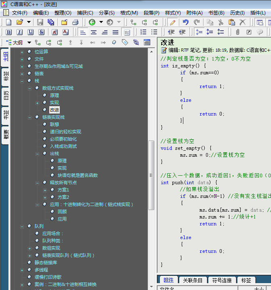Click the pencil edit mode icon

[x=172, y=22]
